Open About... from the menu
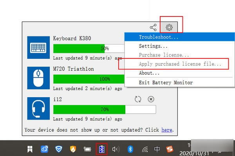 pos(179,73)
